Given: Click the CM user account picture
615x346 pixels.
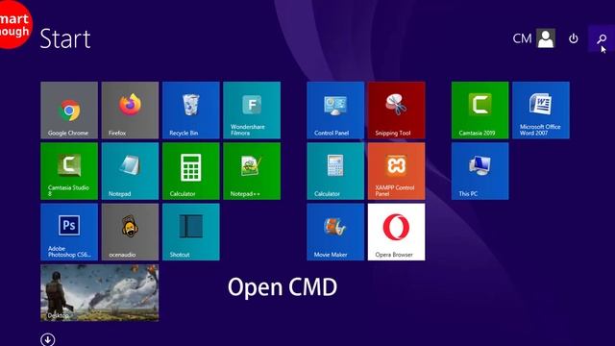Looking at the screenshot, I should pyautogui.click(x=546, y=38).
